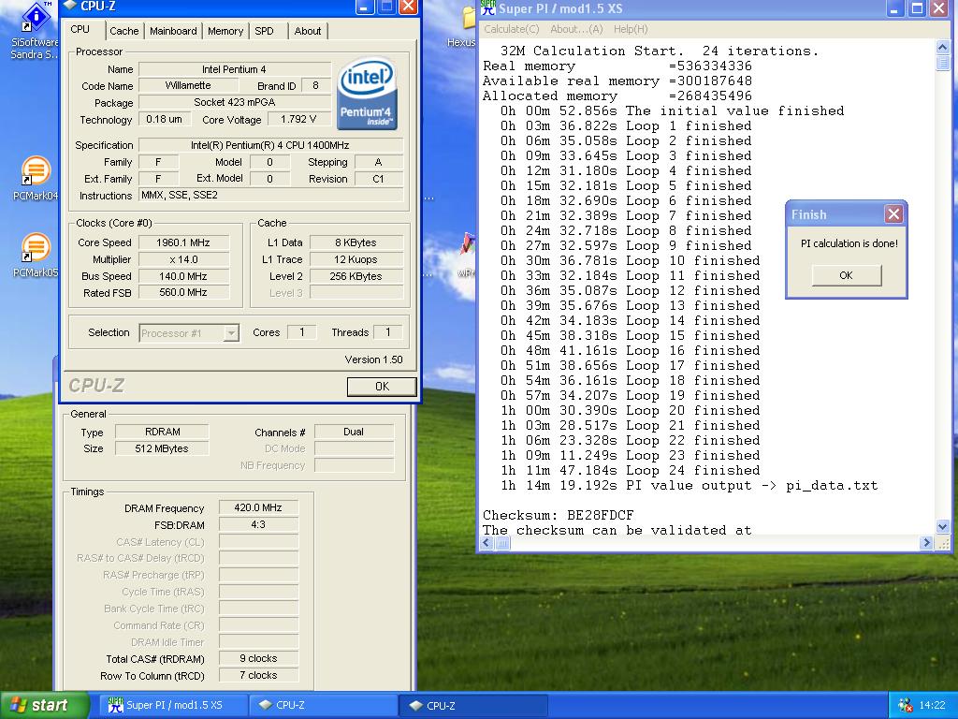This screenshot has width=958, height=719.
Task: Click the DRAM Frequency value 420.0 MHz
Action: point(258,507)
